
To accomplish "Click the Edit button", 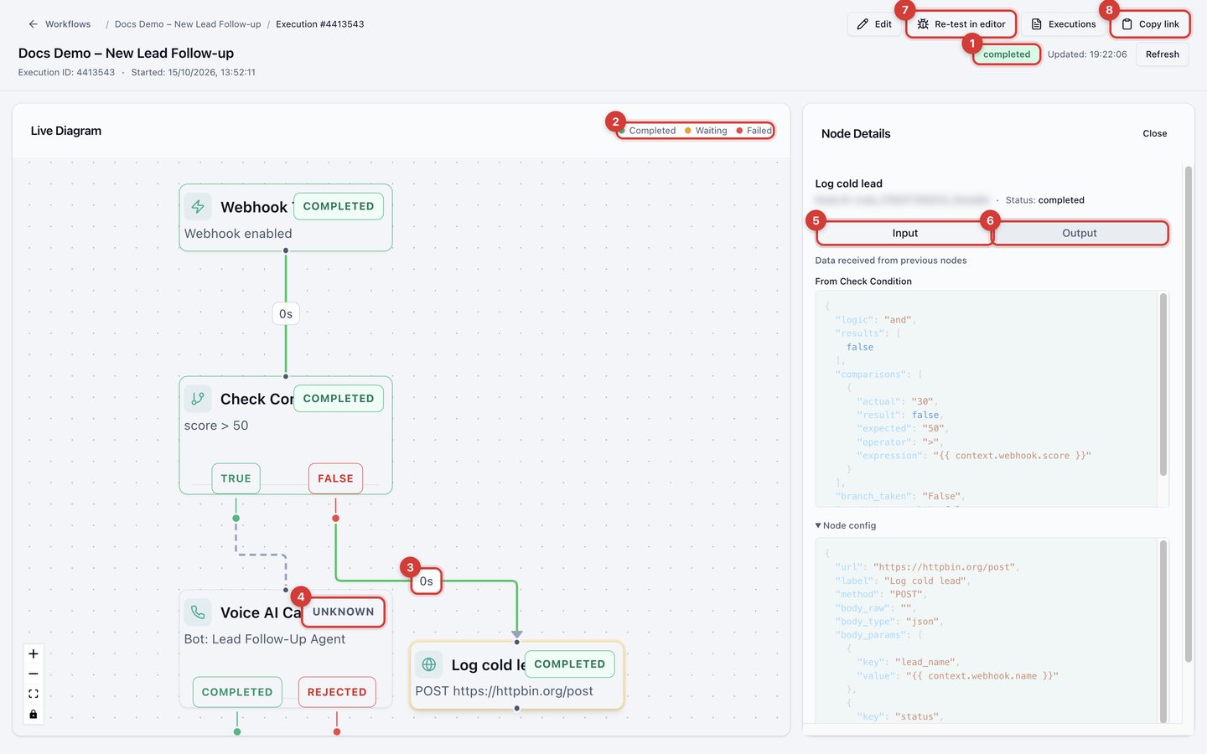I will coord(874,24).
